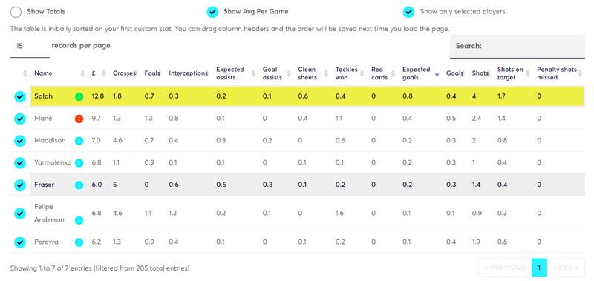Select the Show Totals radio button
The image size is (594, 281).
click(x=16, y=12)
